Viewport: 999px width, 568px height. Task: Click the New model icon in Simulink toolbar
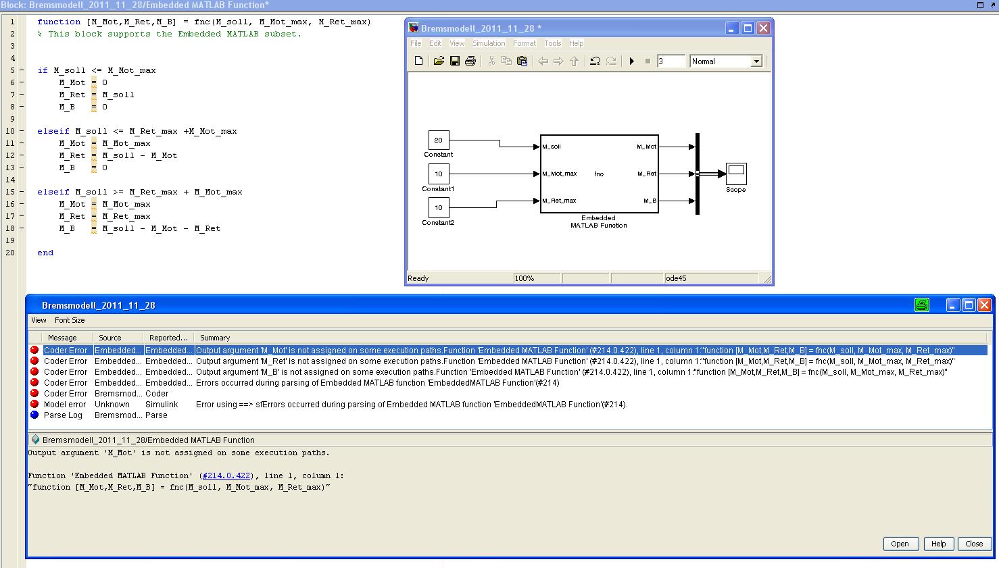tap(418, 61)
